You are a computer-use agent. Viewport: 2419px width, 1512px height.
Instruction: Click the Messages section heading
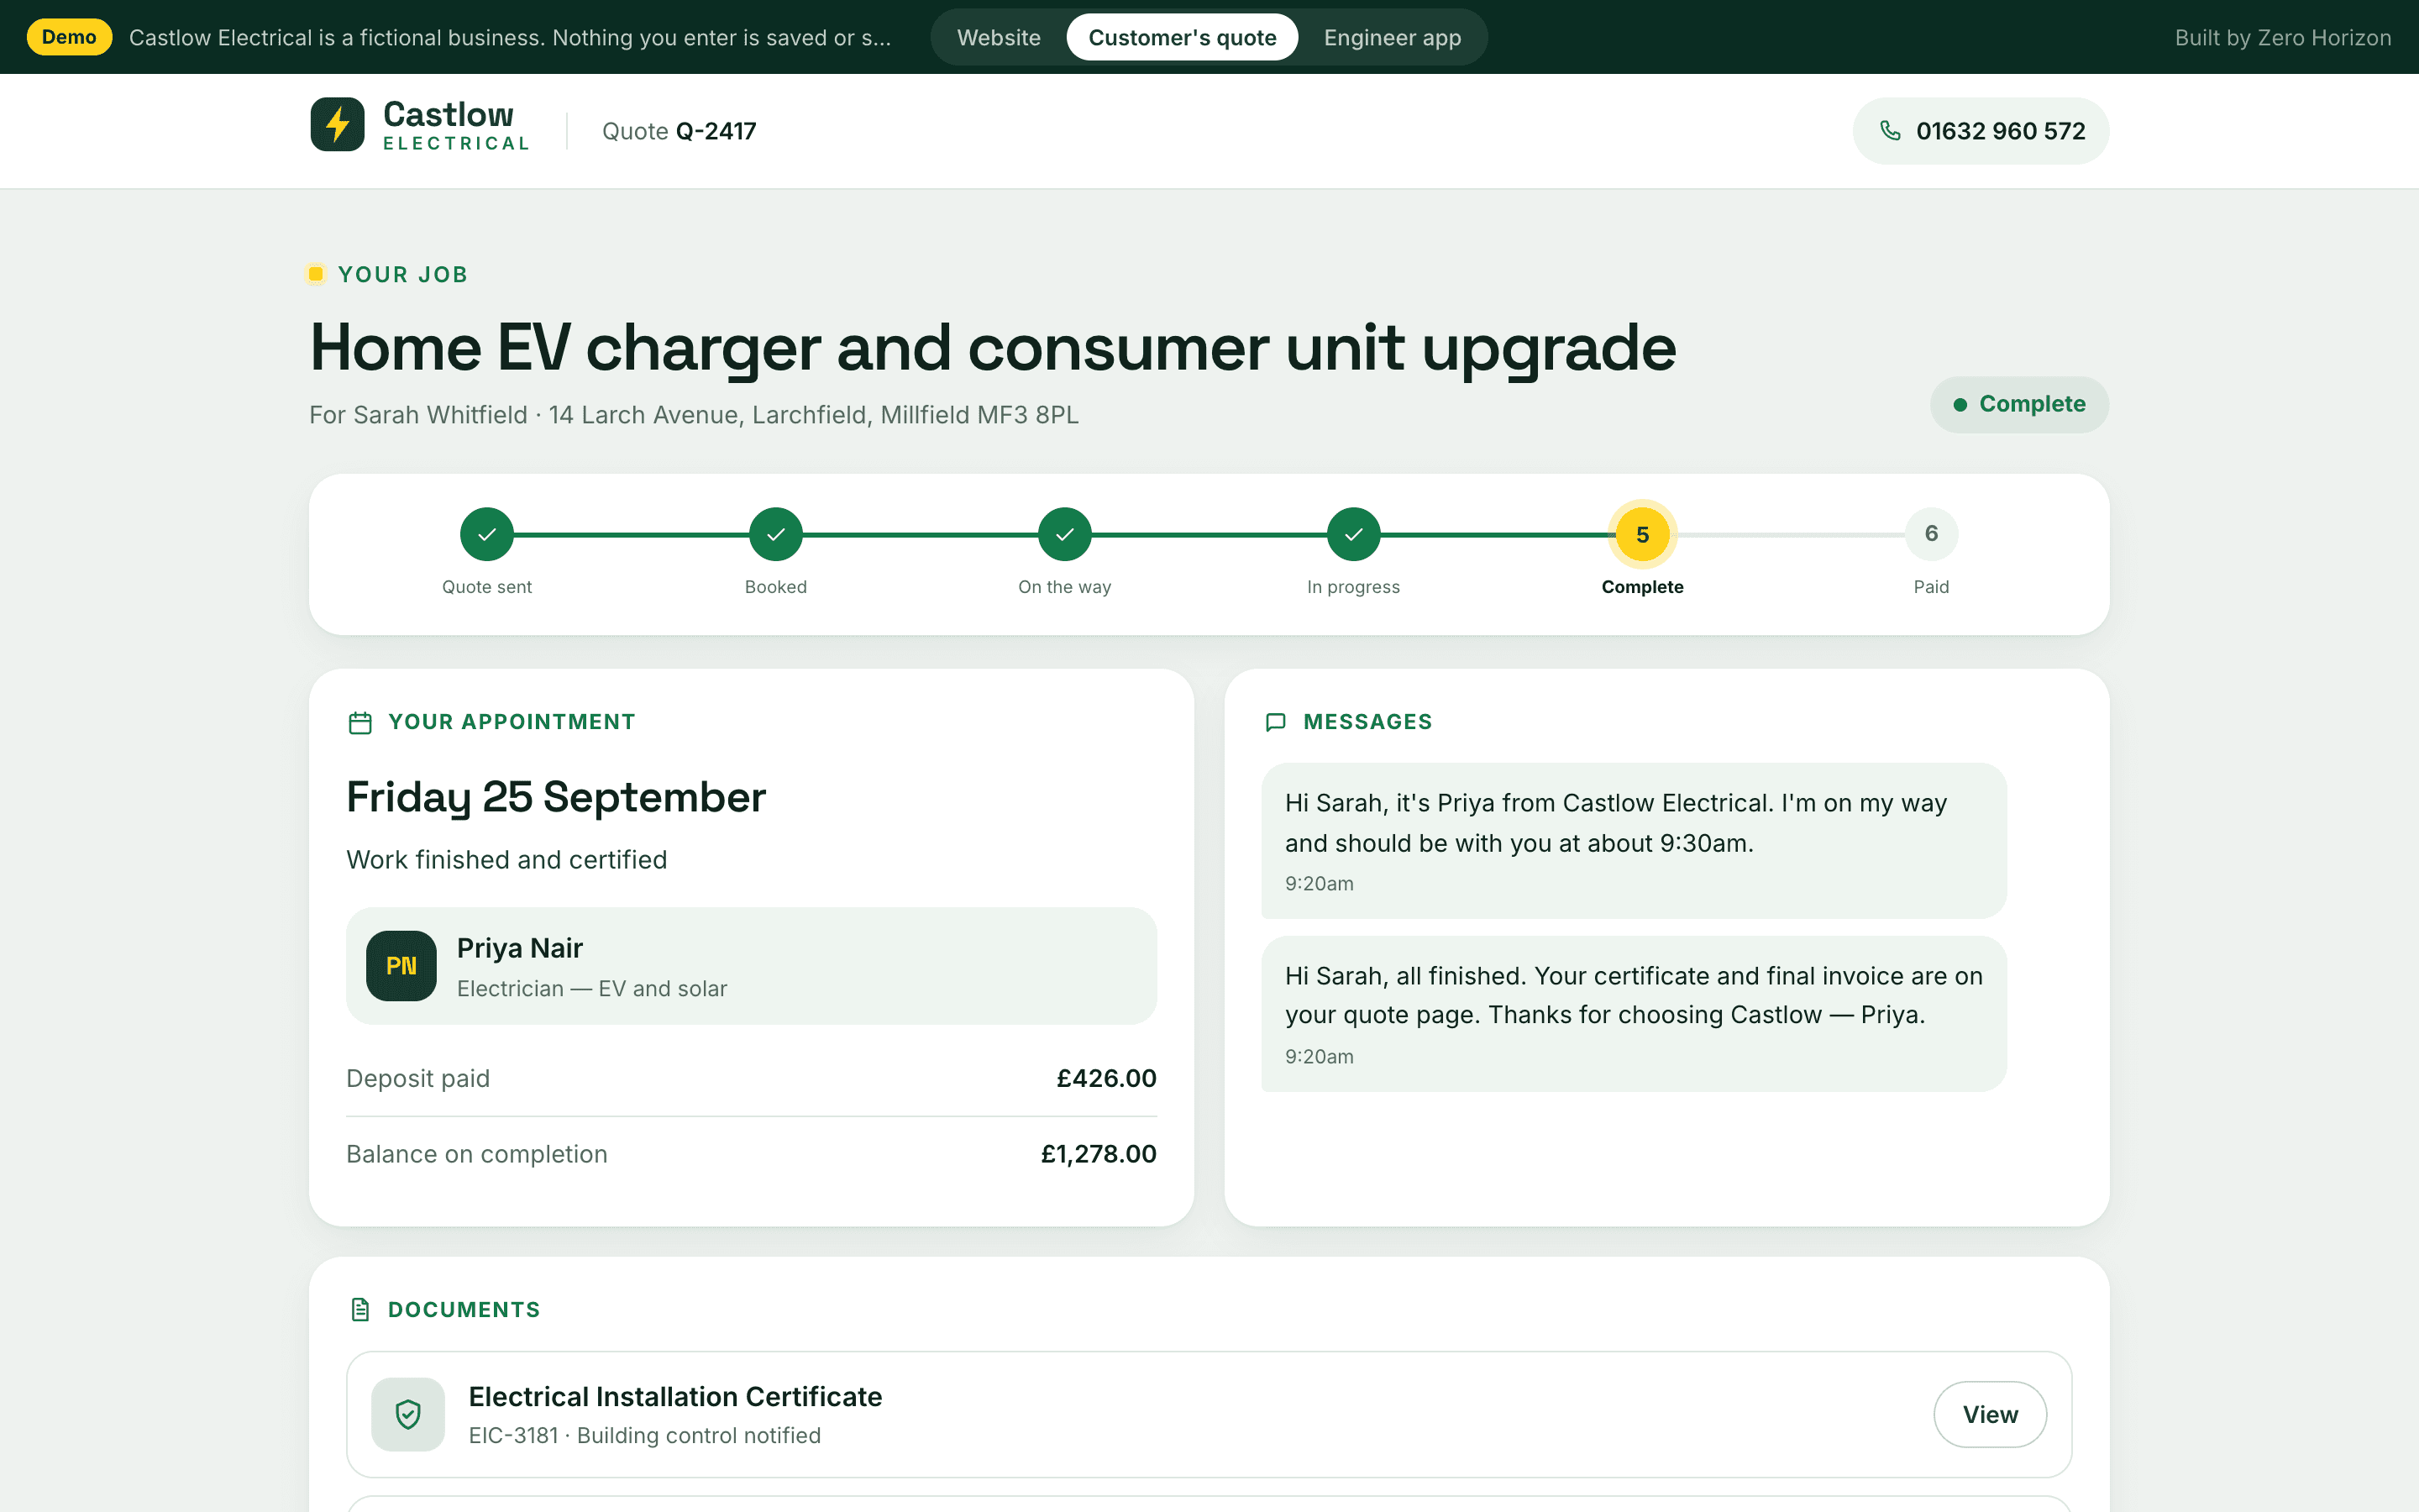tap(1367, 722)
